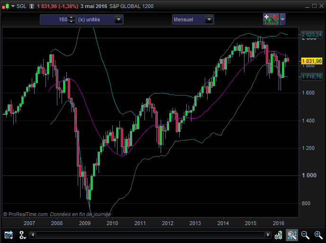Expand the arrow beside the indicator icon
The width and height of the screenshot is (326, 243).
(282, 19)
